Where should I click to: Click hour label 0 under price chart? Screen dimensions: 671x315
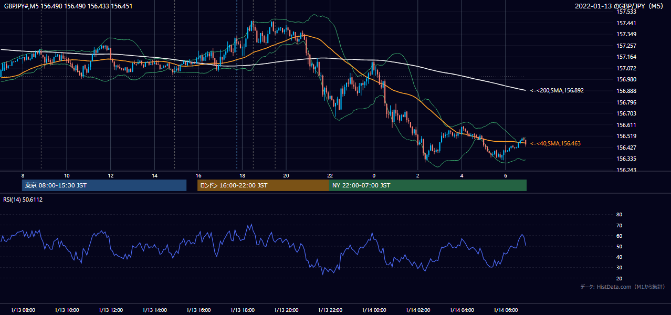tap(374, 175)
